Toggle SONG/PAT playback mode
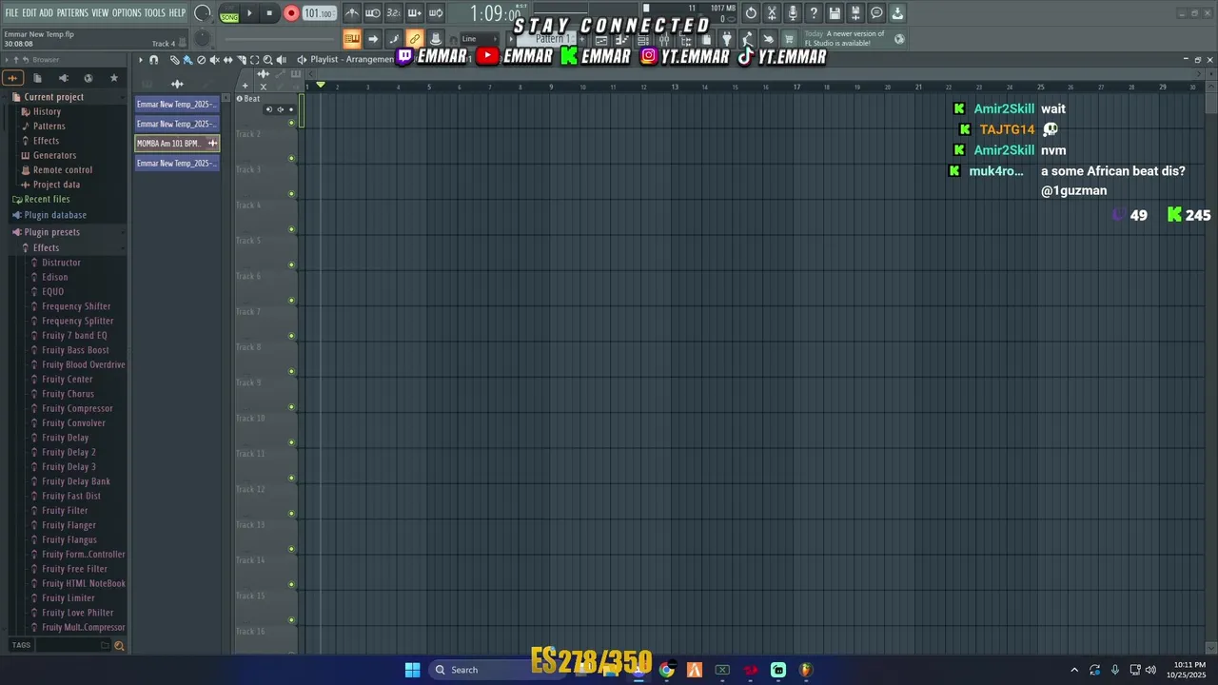 tap(229, 14)
